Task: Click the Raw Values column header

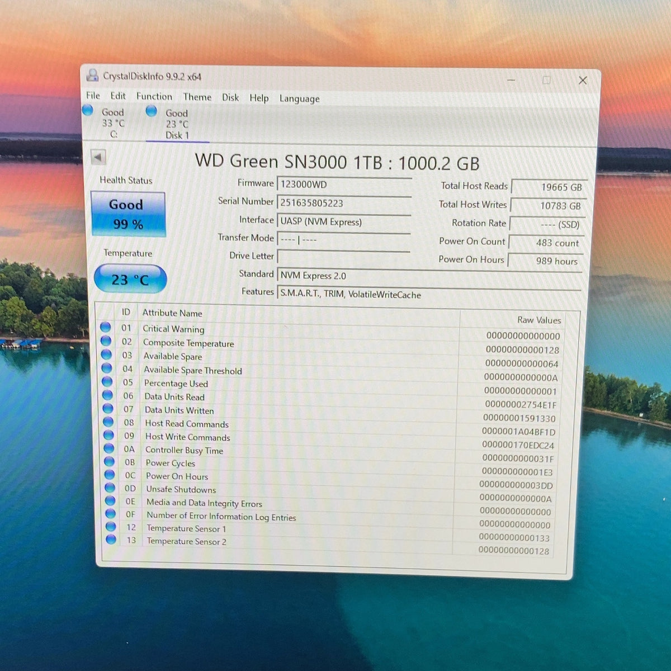Action: [539, 320]
